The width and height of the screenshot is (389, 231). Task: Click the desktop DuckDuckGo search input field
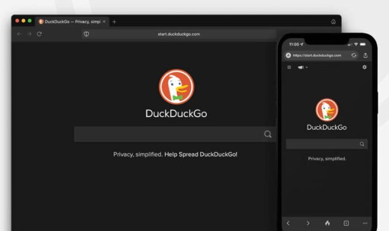click(x=168, y=134)
